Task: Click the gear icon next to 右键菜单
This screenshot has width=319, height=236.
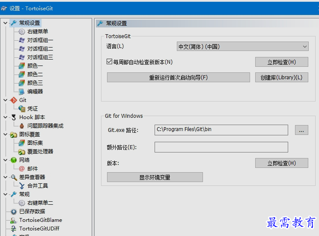Action: click(22, 32)
